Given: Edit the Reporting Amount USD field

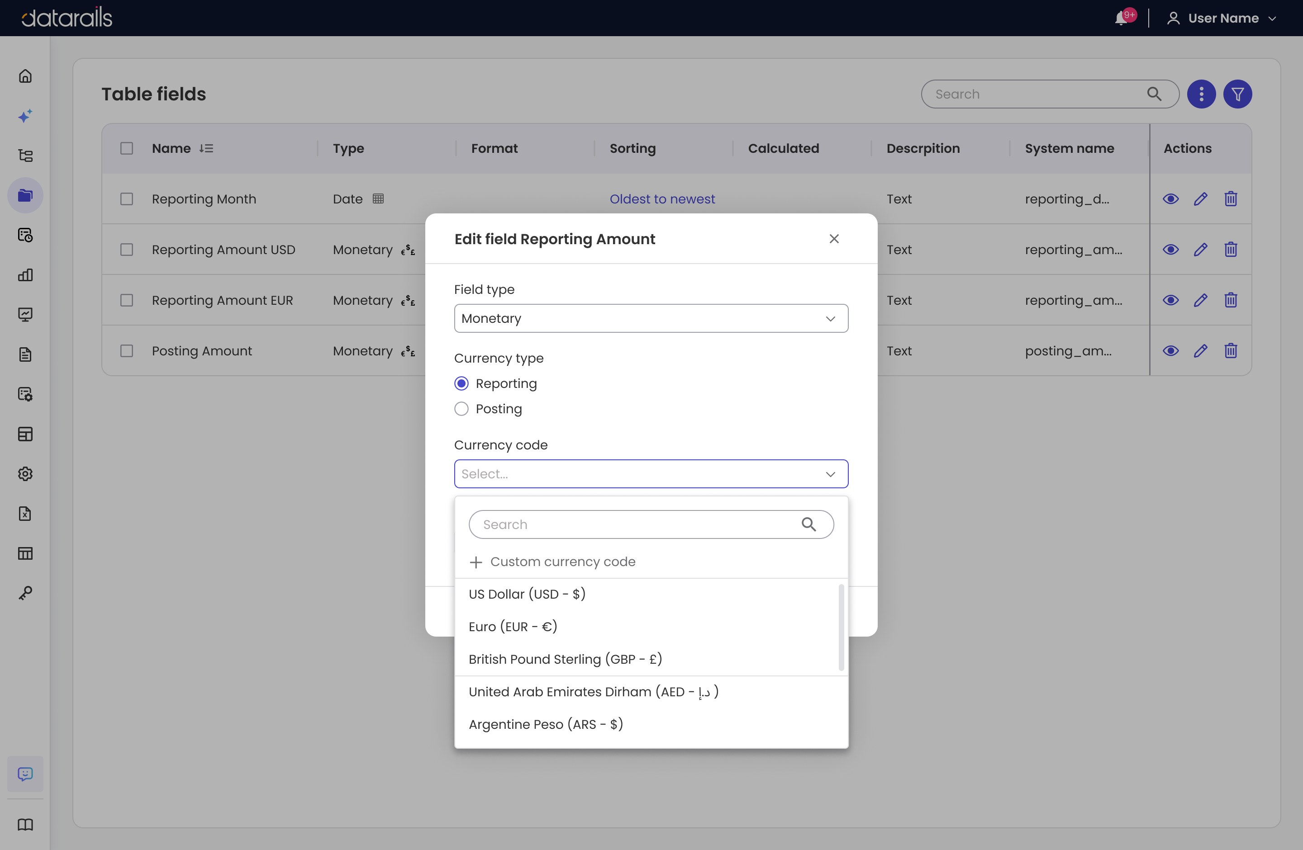Looking at the screenshot, I should pos(1201,250).
